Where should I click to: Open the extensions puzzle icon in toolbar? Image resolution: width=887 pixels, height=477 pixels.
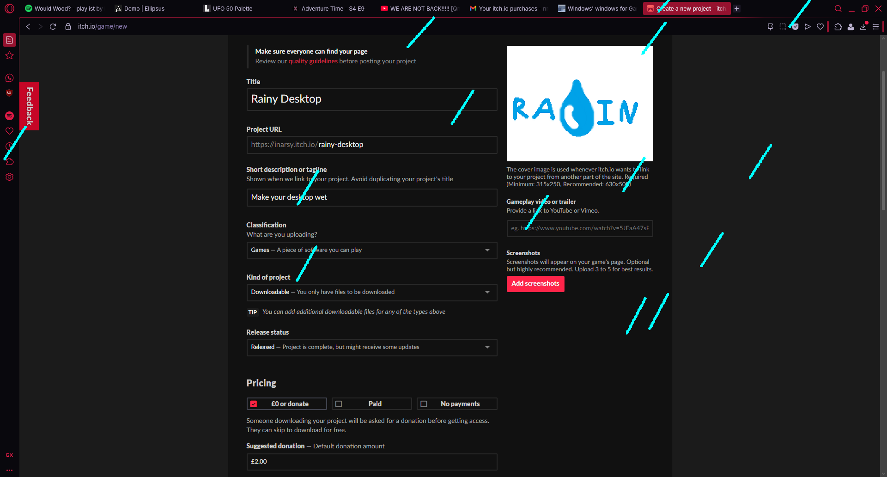(x=838, y=27)
